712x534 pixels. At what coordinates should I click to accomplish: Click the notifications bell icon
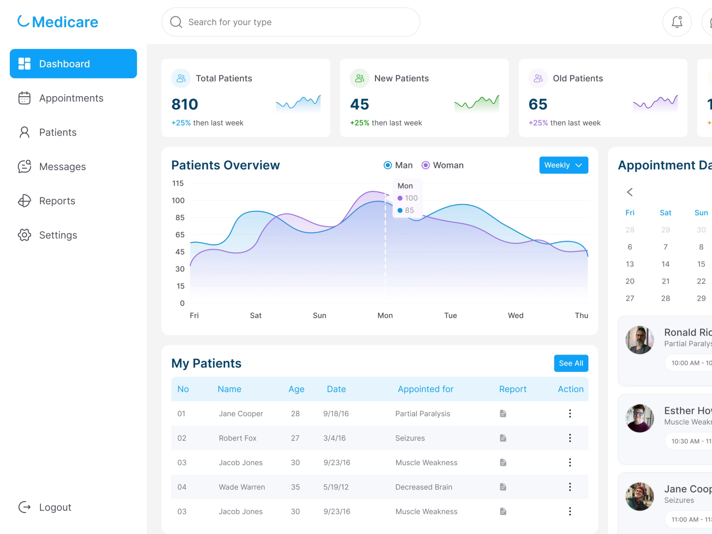pyautogui.click(x=677, y=22)
